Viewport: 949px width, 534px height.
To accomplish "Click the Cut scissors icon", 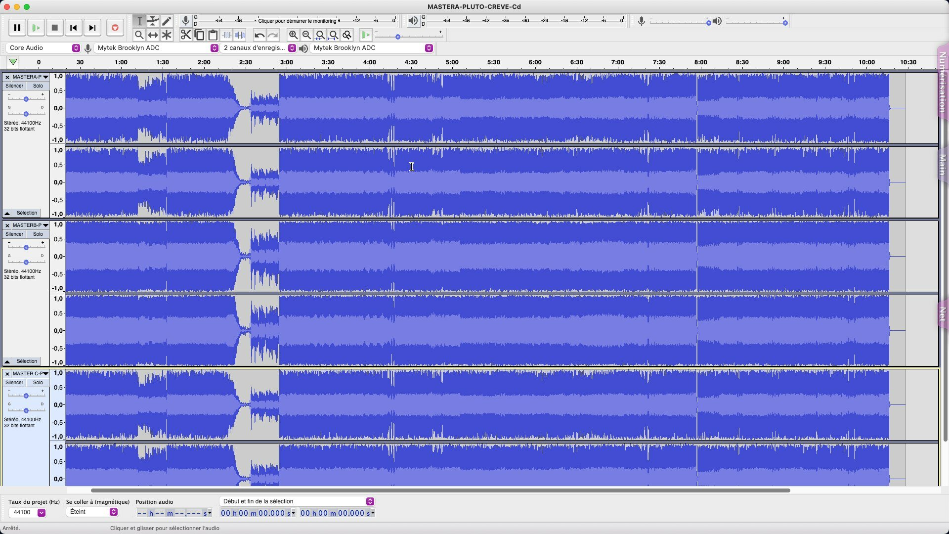I will (x=185, y=35).
